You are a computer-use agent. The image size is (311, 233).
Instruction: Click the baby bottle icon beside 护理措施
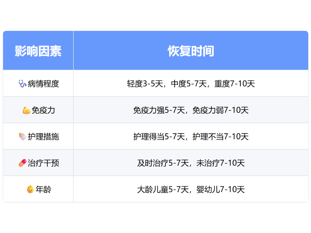22,137
